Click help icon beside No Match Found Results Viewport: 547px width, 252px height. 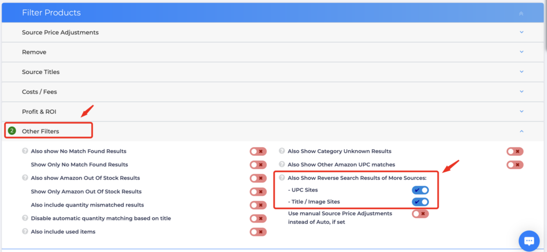pyautogui.click(x=25, y=151)
